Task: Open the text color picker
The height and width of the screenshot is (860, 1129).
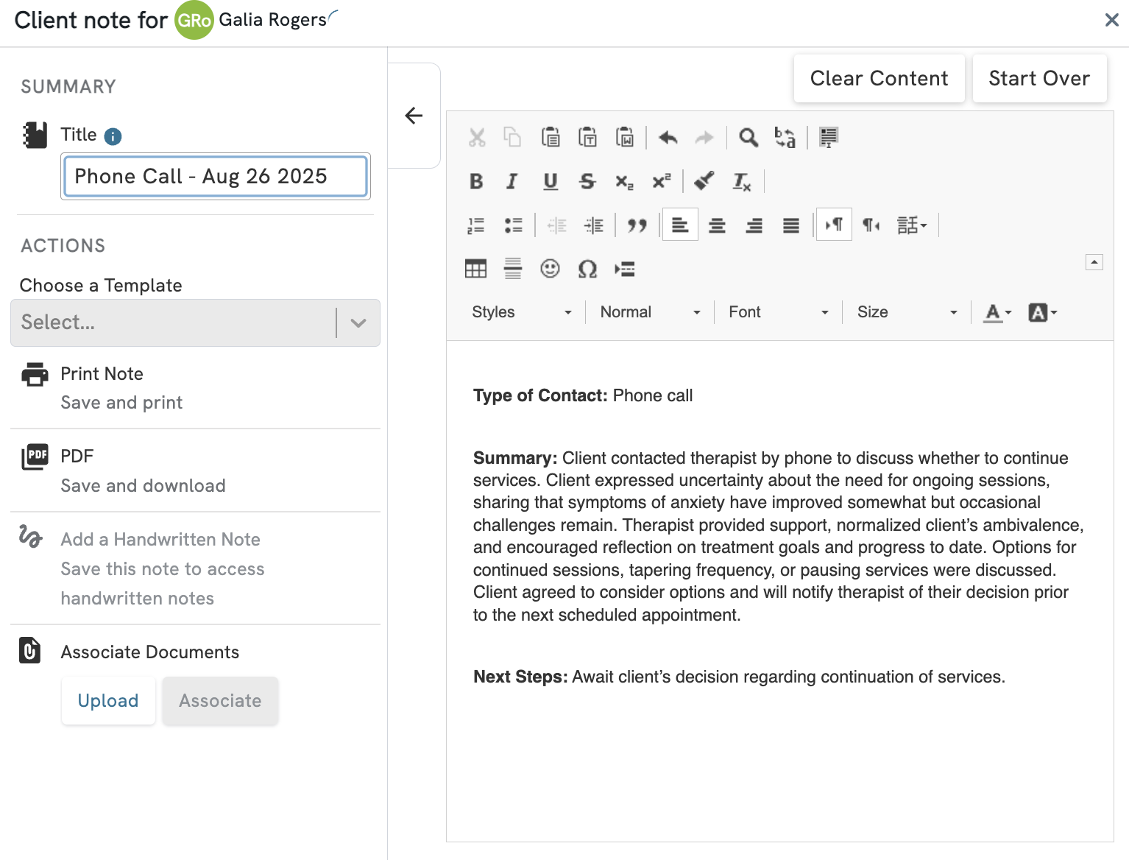Action: 997,312
